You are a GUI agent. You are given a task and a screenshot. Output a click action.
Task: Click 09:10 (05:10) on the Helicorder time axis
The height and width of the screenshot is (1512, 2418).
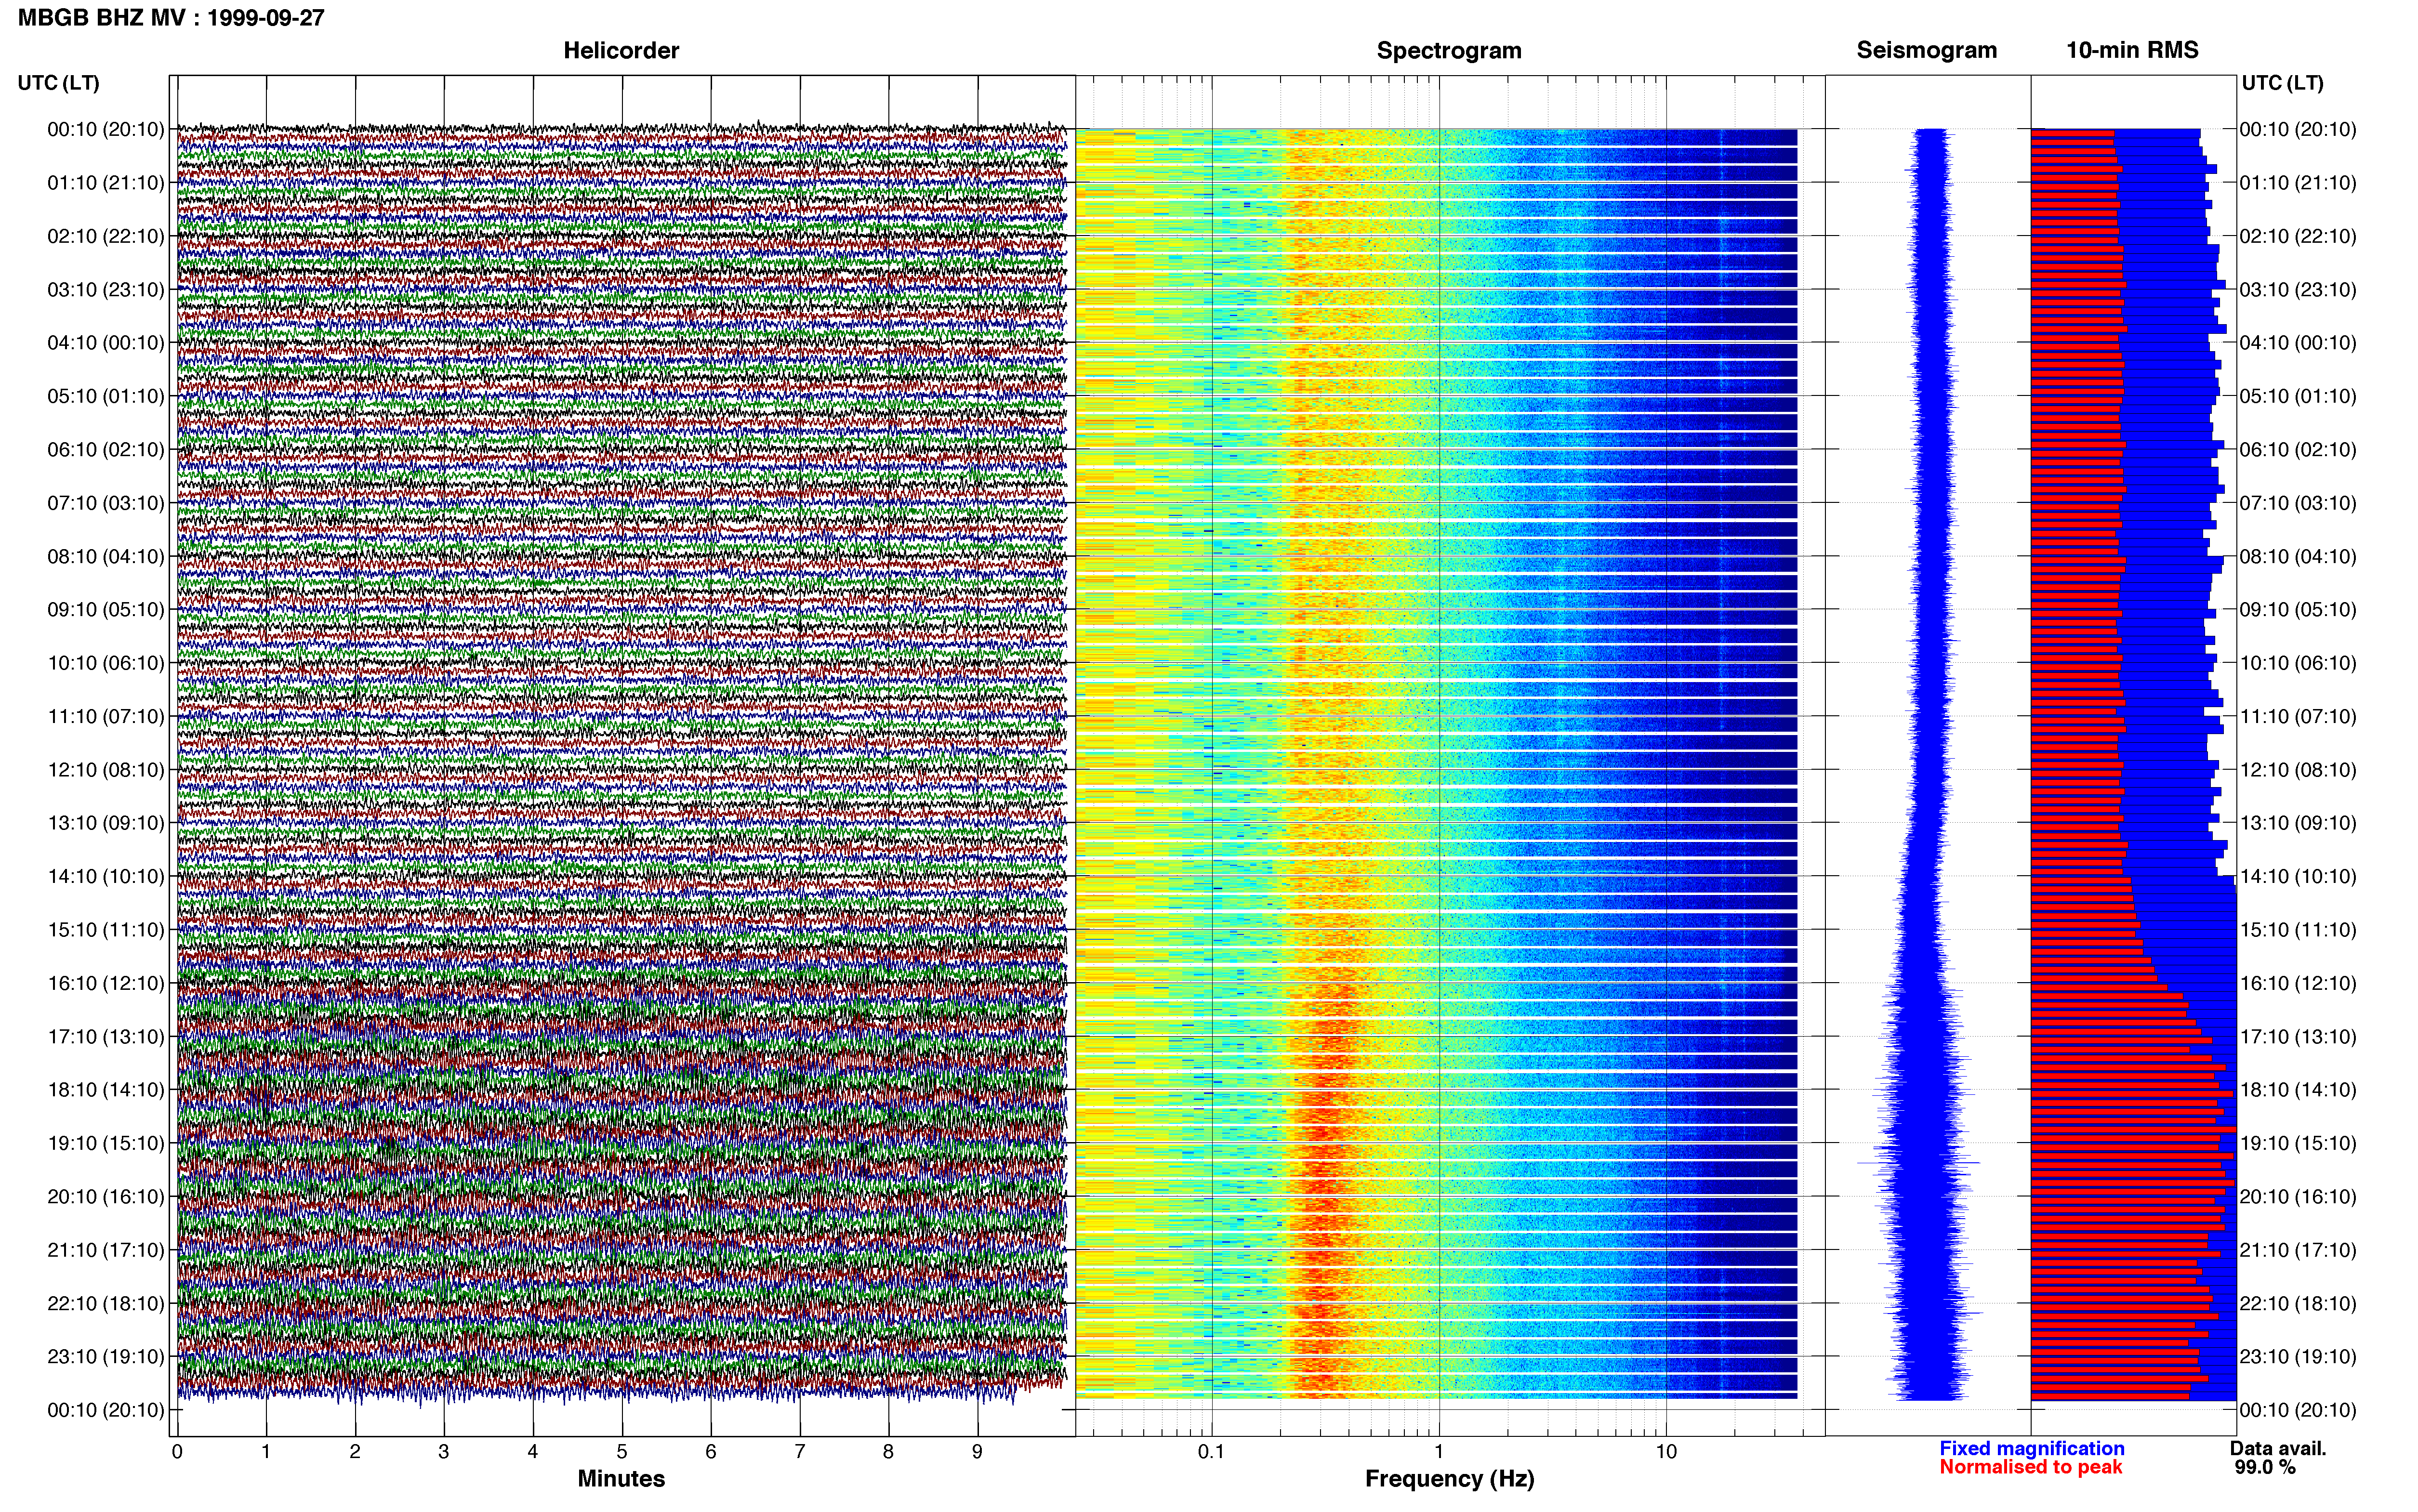pos(106,609)
